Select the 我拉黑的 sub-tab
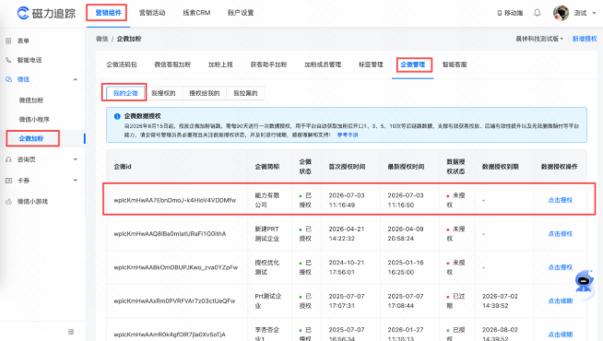Screen dimensions: 603x341 [245, 93]
